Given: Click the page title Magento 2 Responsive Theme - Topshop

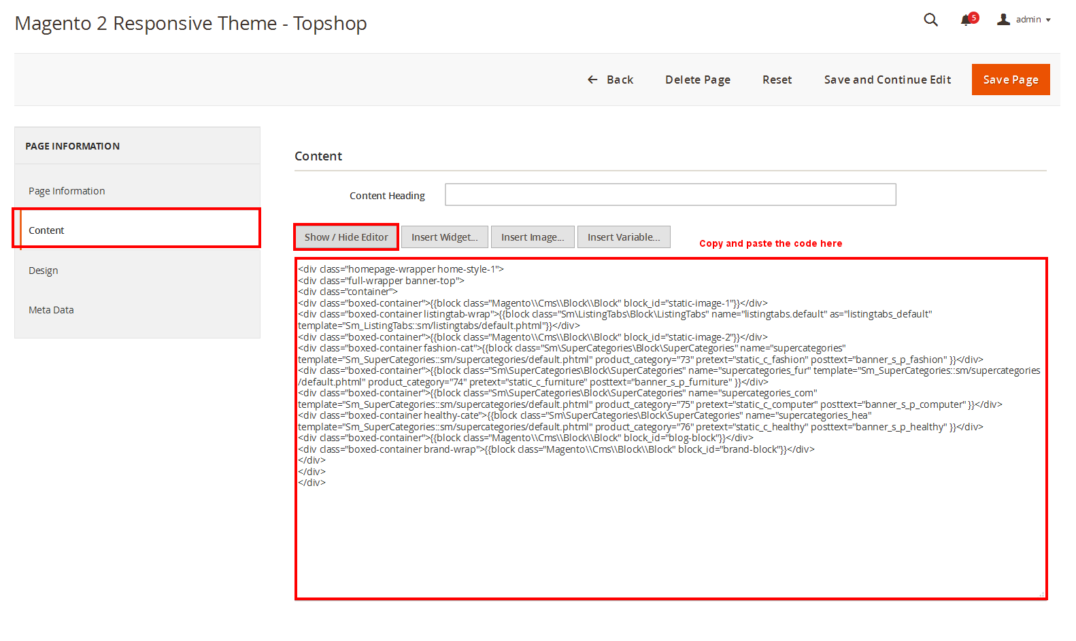Looking at the screenshot, I should click(190, 23).
